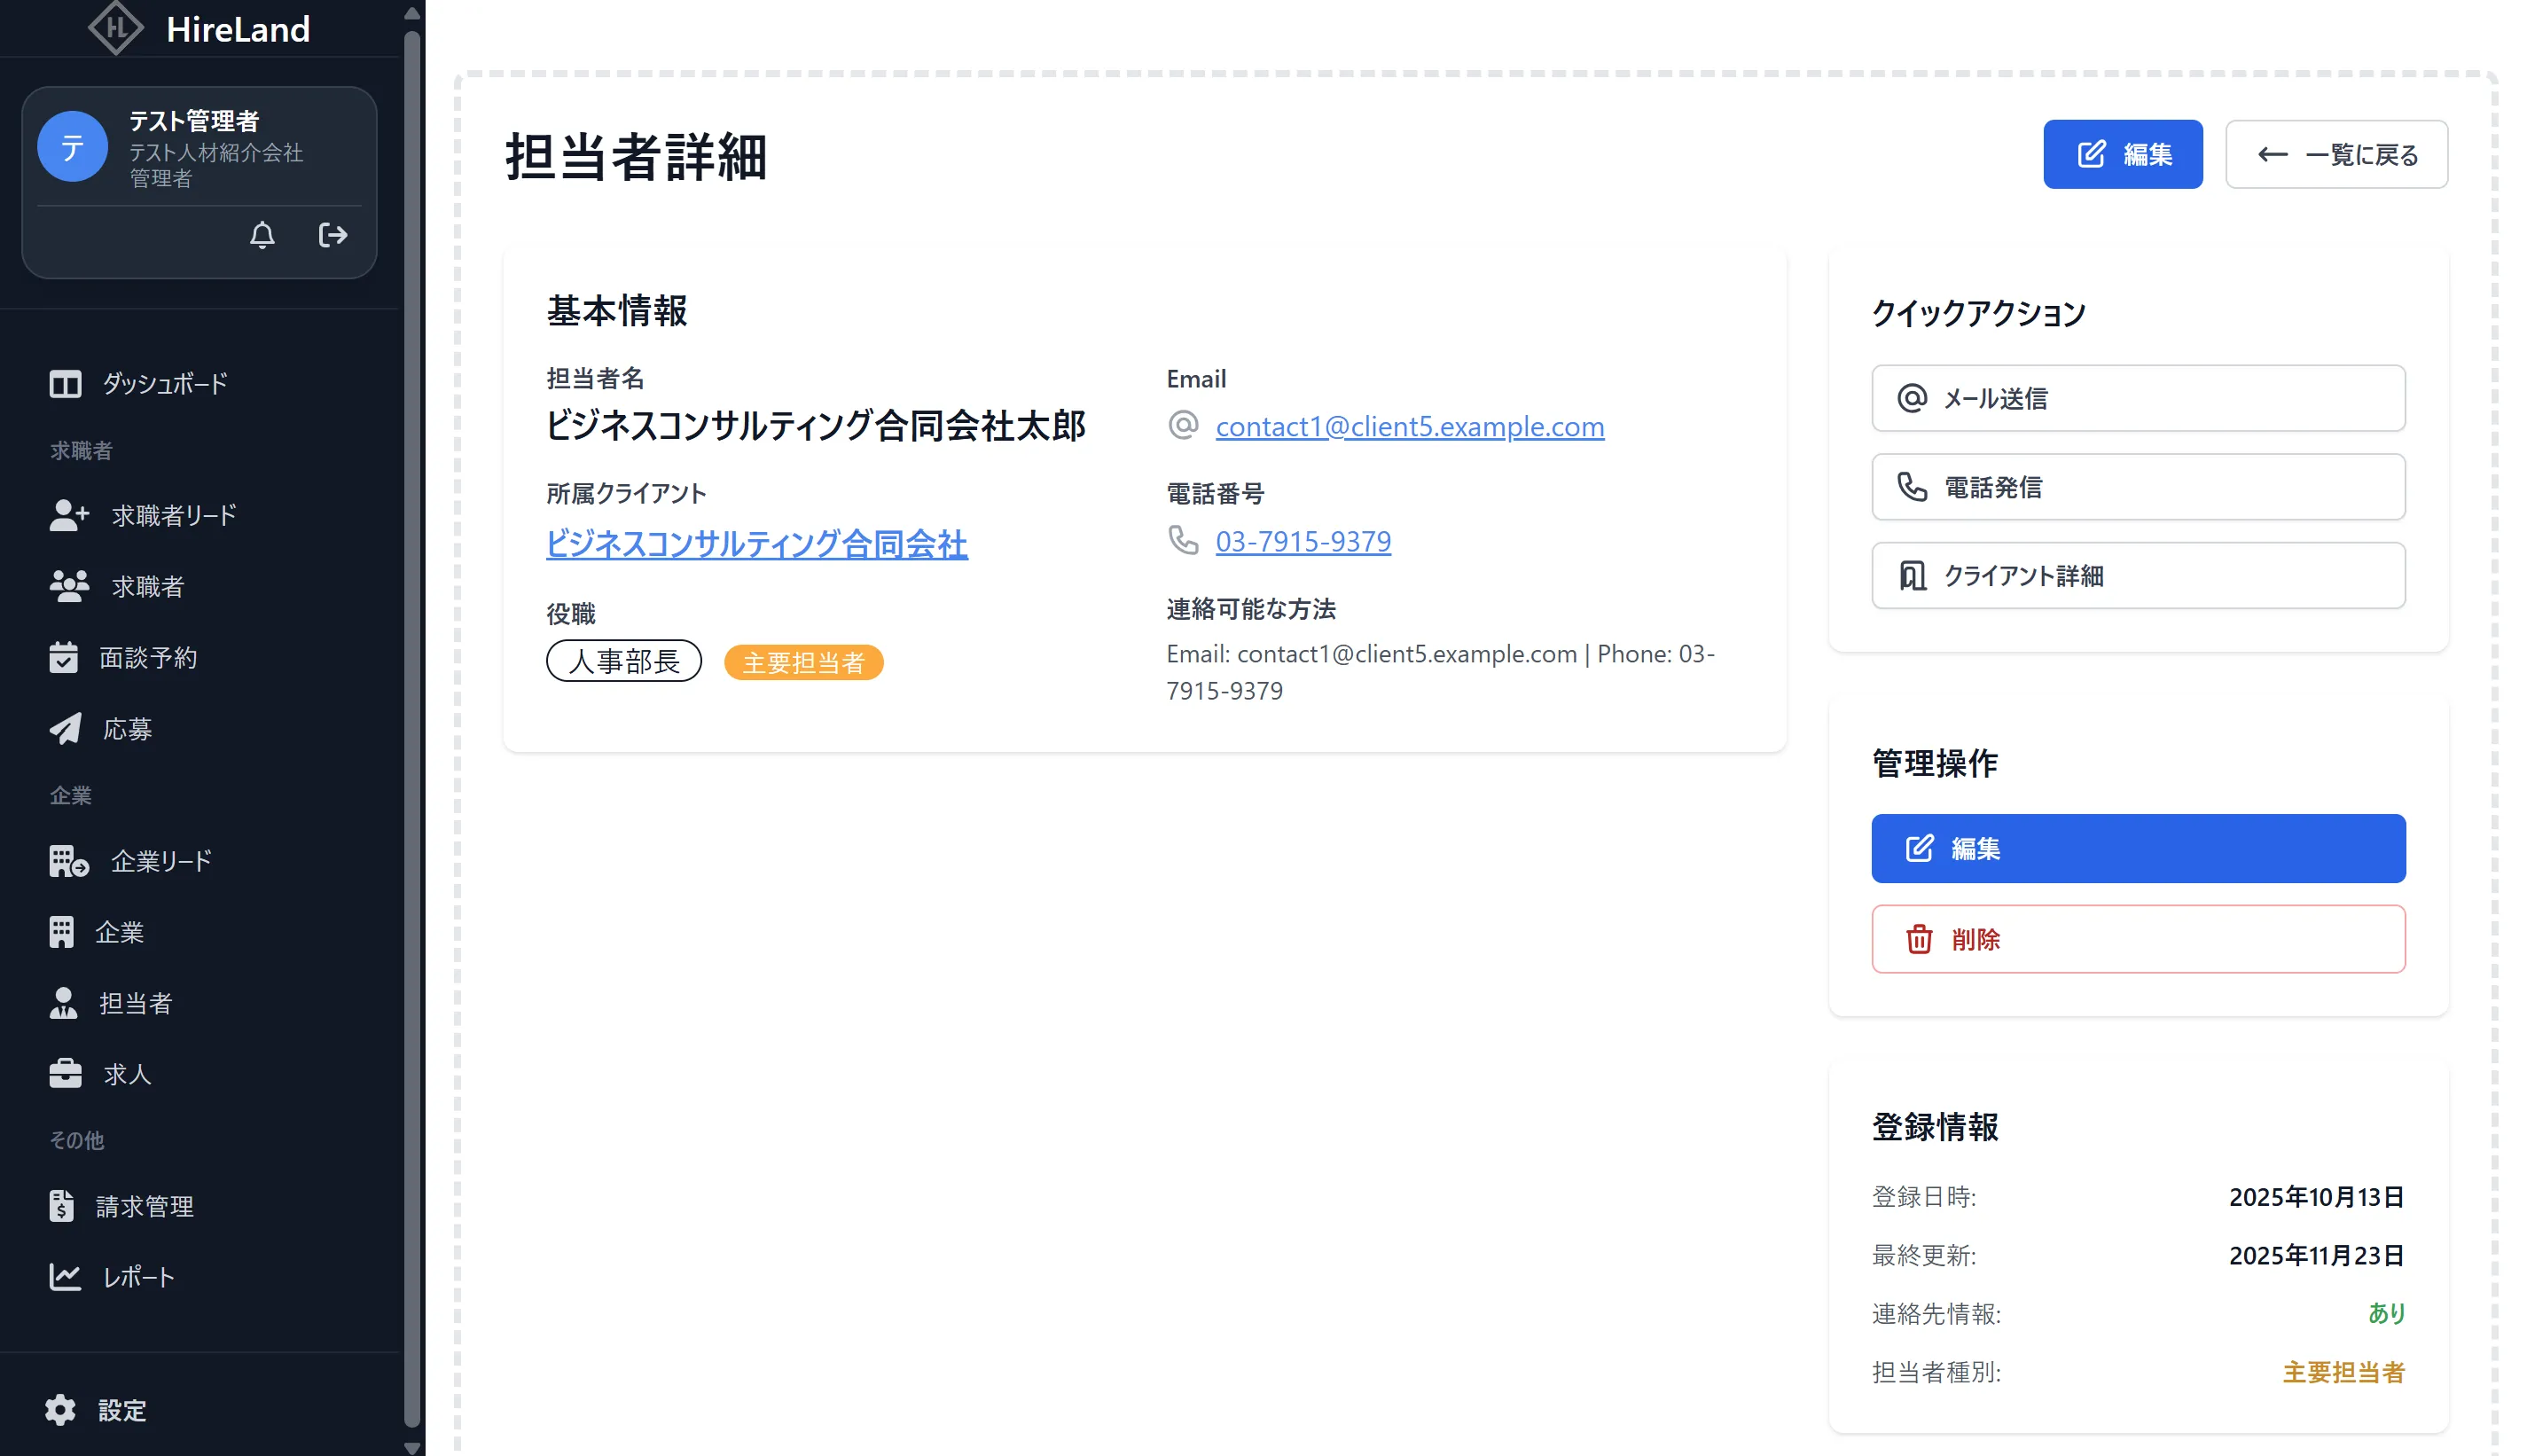
Task: Click the 企業 building icon in sidebar
Action: 62,932
